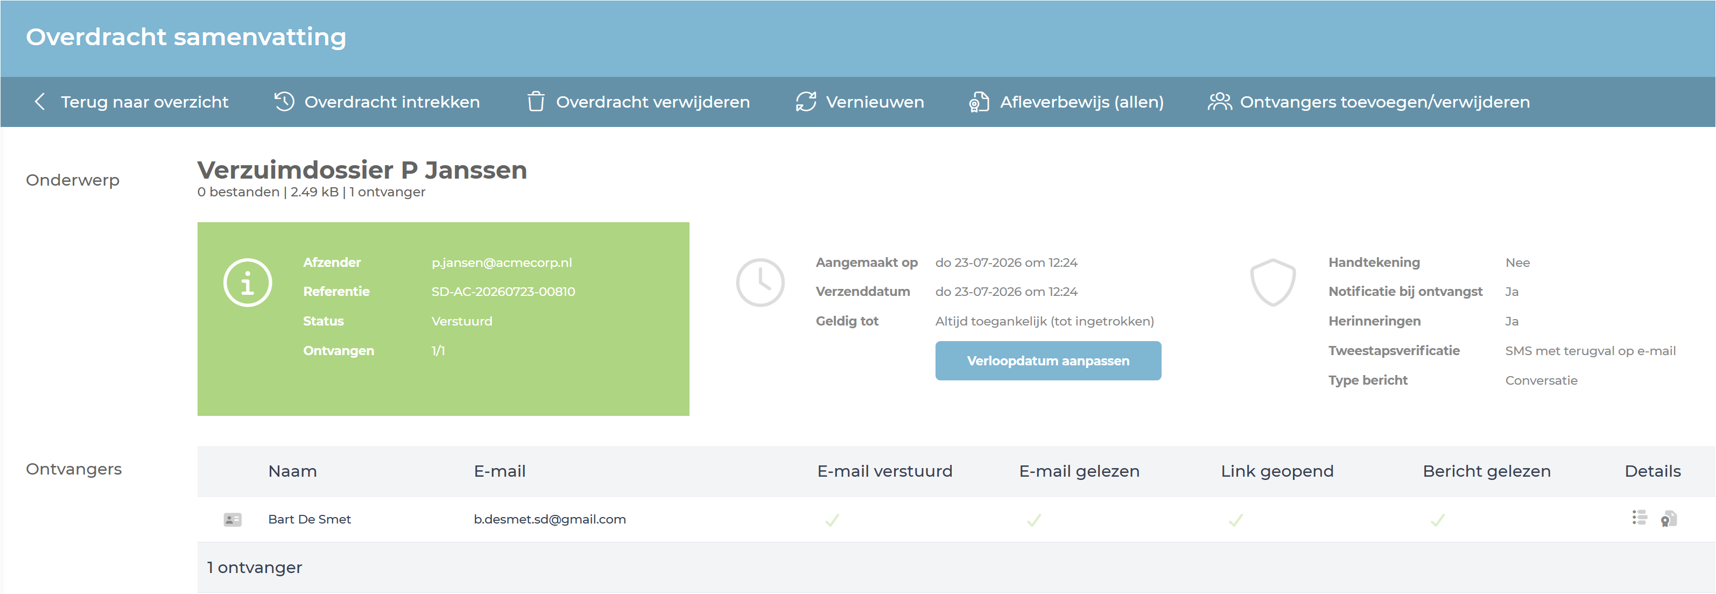The width and height of the screenshot is (1716, 594).
Task: Click the delivery certificate icon in toolbar
Action: (x=979, y=101)
